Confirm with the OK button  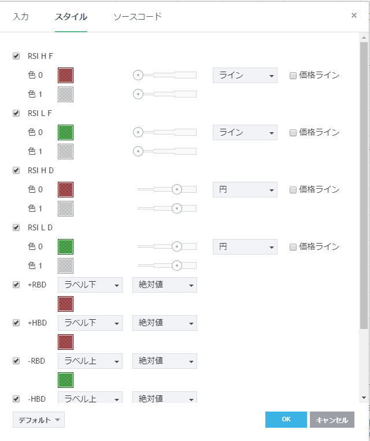click(286, 420)
